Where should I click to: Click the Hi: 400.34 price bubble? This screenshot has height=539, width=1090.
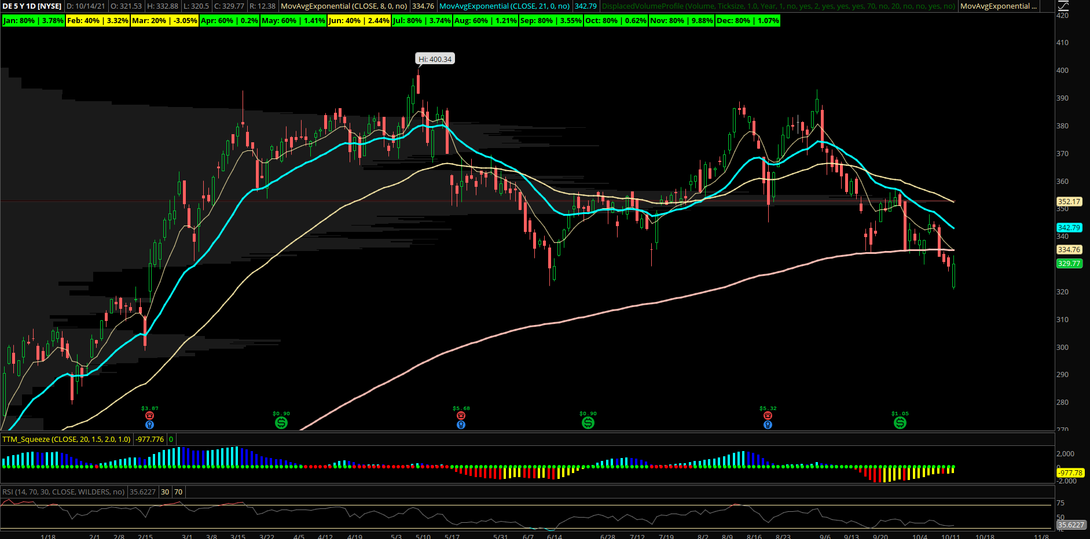coord(435,59)
